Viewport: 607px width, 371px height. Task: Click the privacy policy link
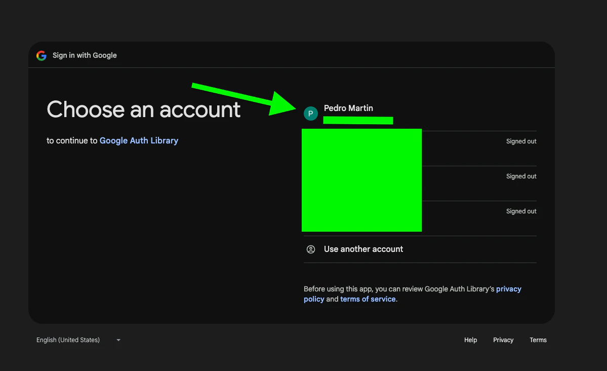point(509,289)
